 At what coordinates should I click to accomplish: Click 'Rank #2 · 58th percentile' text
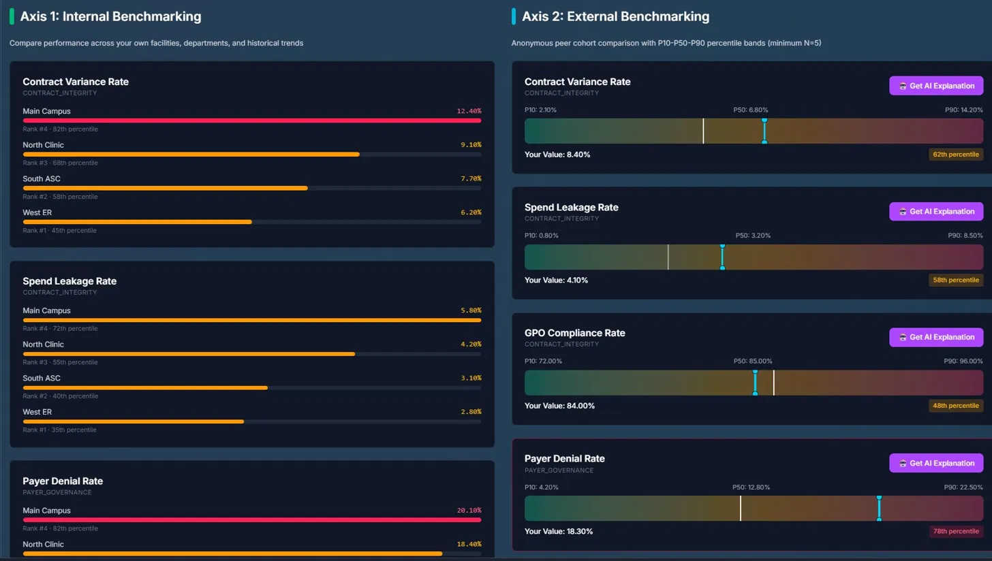[x=60, y=197]
